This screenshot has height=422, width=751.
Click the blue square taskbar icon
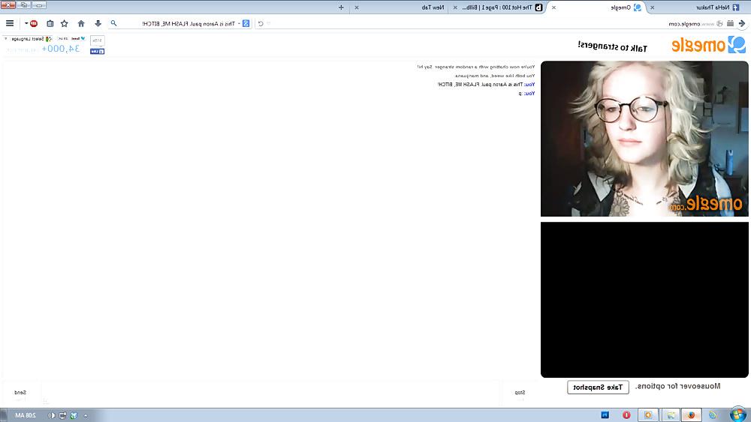pos(605,415)
